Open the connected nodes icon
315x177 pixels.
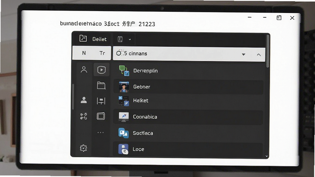[83, 116]
